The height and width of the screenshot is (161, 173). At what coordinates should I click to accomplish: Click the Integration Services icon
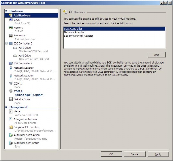point(11,119)
